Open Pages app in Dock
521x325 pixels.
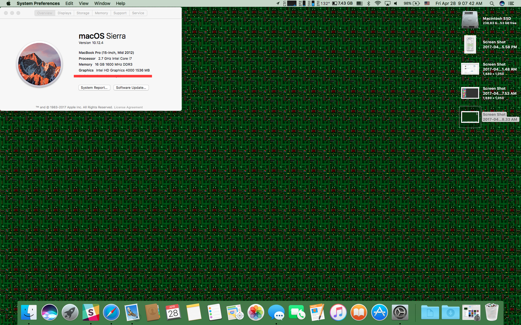coord(318,312)
